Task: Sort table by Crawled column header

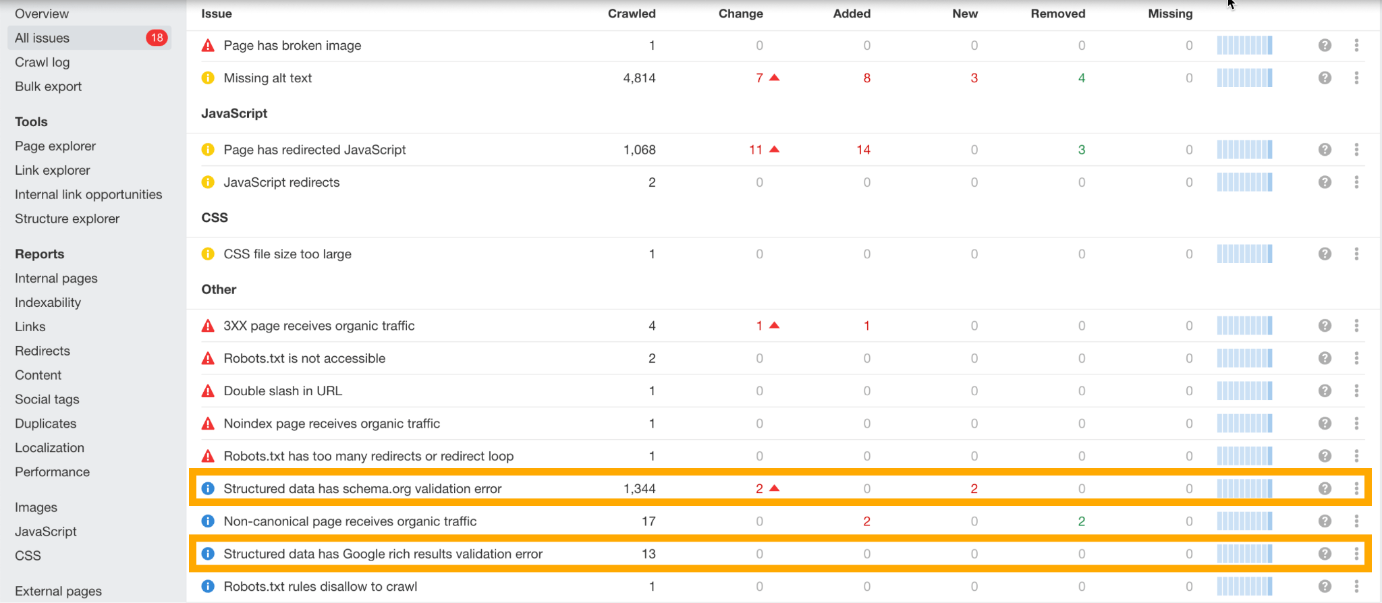Action: 631,13
